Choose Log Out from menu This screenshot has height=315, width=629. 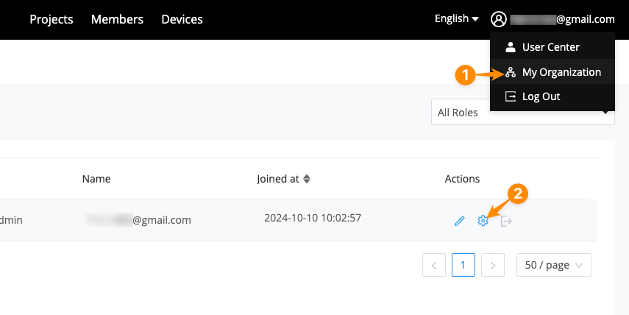(552, 96)
